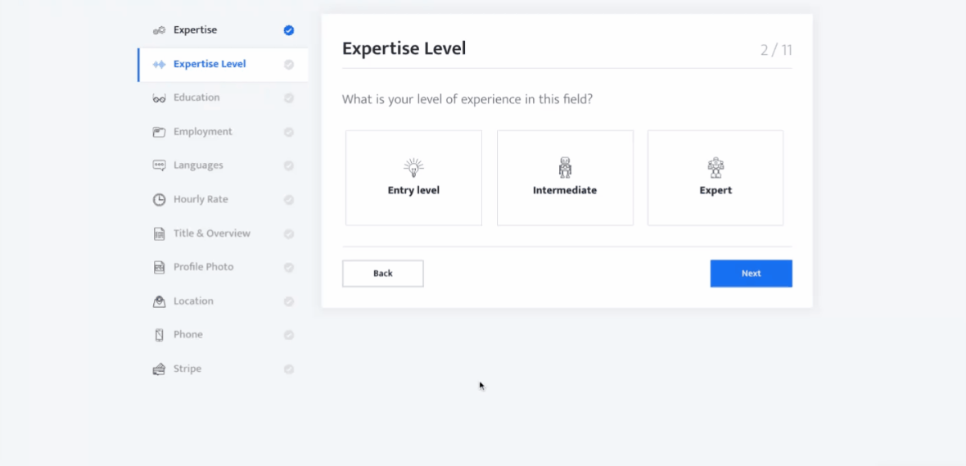Switch to the Expertise Level step

[x=210, y=65]
